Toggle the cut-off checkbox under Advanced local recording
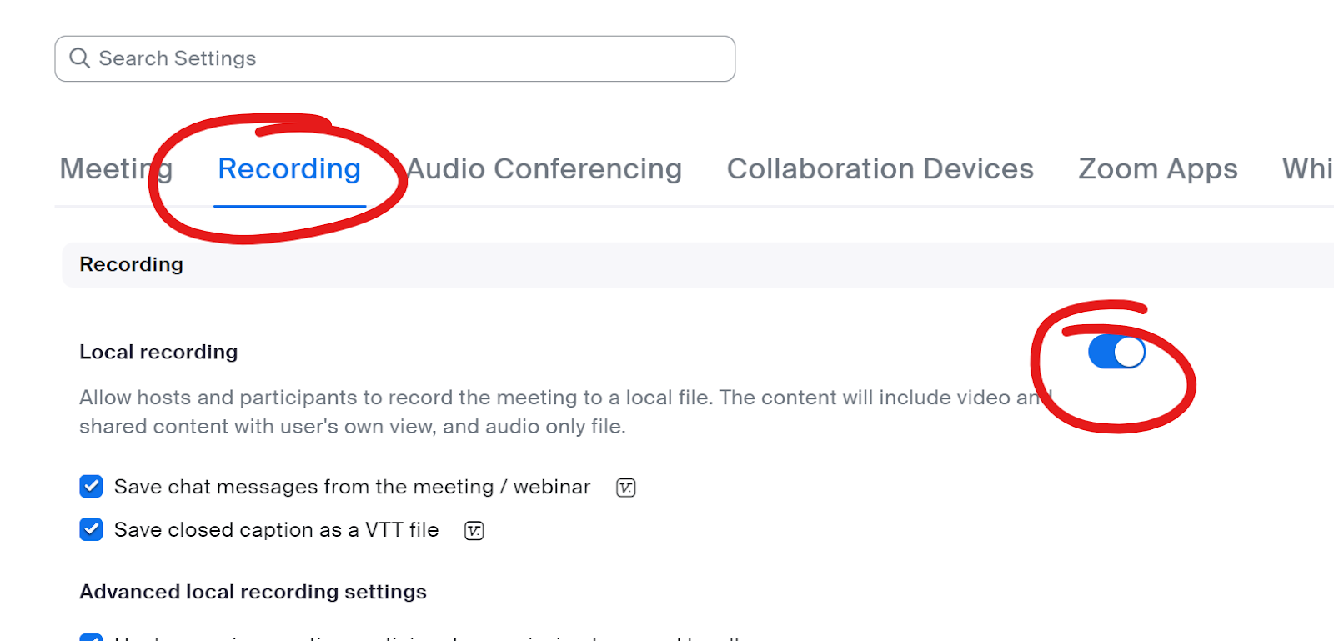The width and height of the screenshot is (1334, 641). tap(91, 637)
